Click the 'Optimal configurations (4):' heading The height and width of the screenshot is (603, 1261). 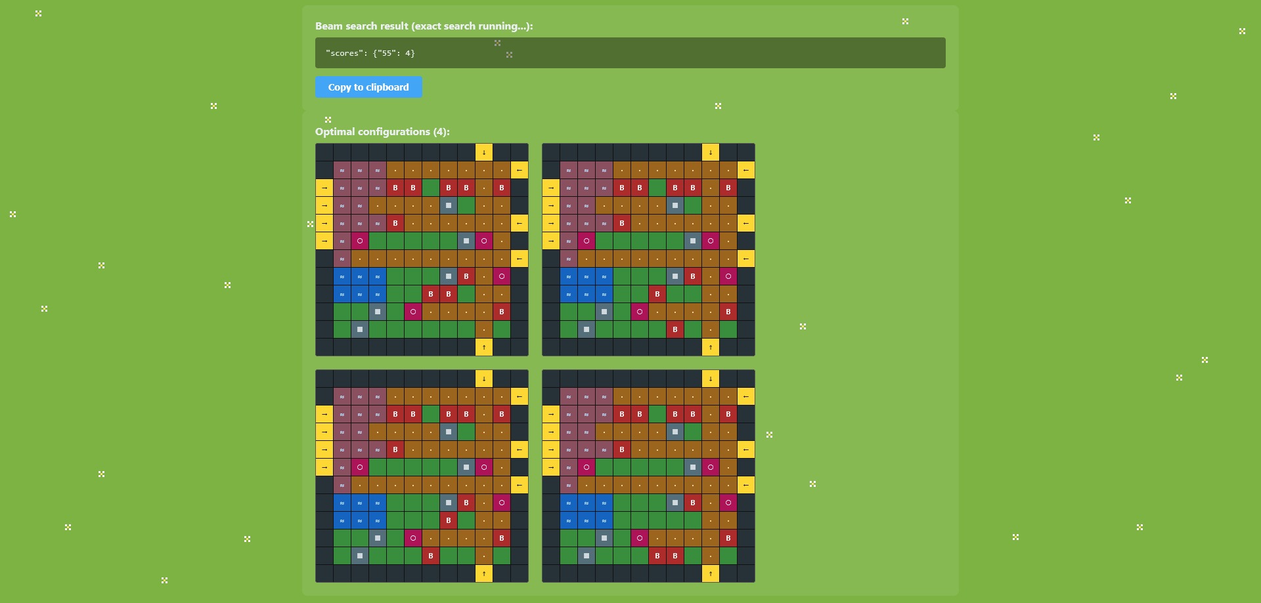pyautogui.click(x=382, y=132)
